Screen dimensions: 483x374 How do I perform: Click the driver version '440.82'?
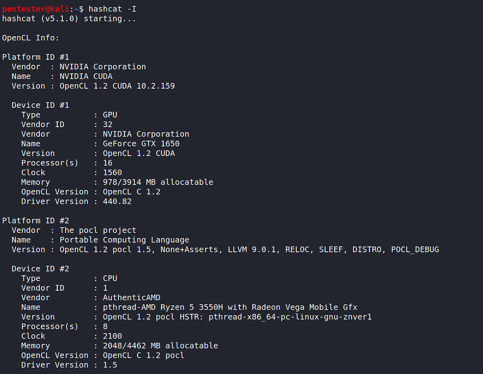117,201
